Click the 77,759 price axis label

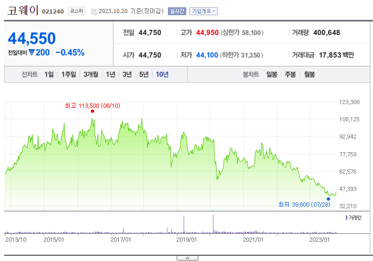point(348,154)
